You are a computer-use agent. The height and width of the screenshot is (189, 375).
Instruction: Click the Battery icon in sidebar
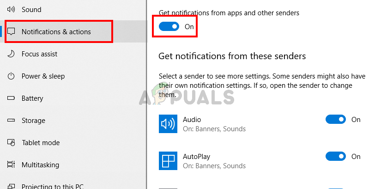coord(11,98)
